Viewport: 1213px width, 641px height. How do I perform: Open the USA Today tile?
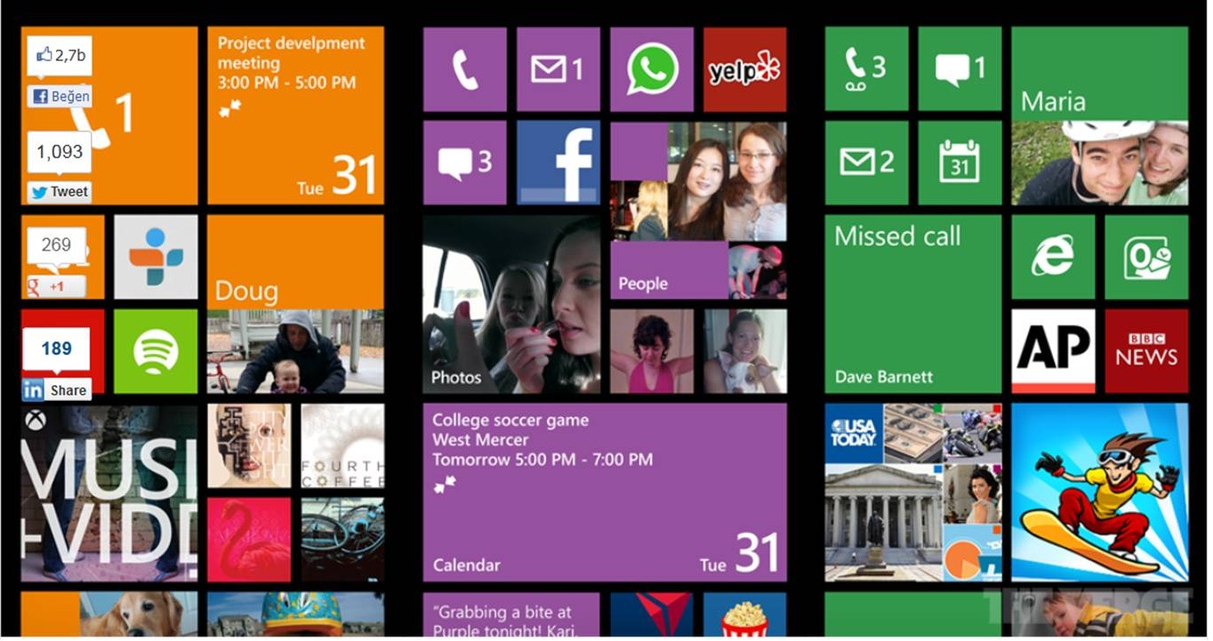tap(913, 493)
